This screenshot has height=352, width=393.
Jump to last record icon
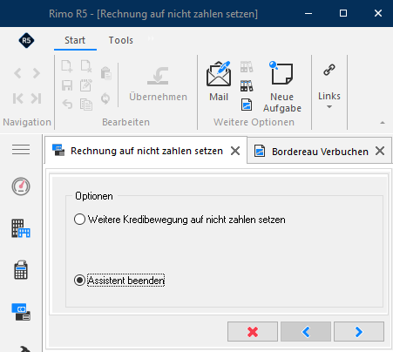coord(37,98)
